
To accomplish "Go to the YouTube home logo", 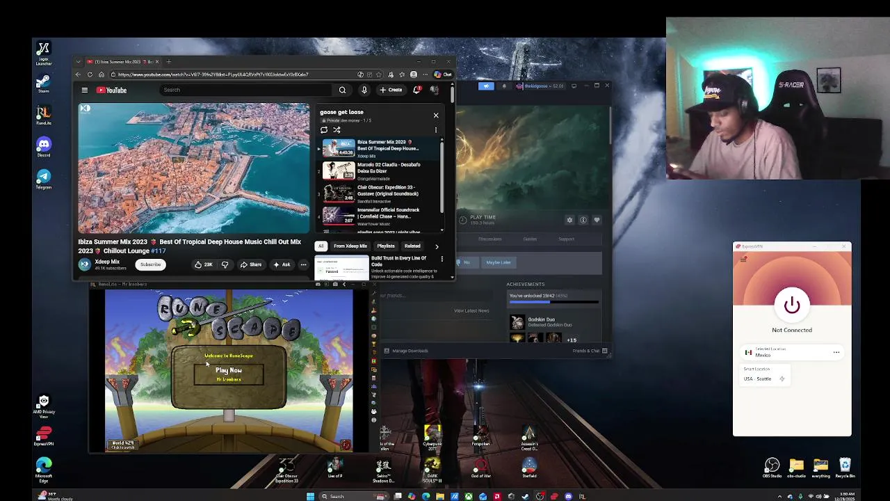I will 111,90.
